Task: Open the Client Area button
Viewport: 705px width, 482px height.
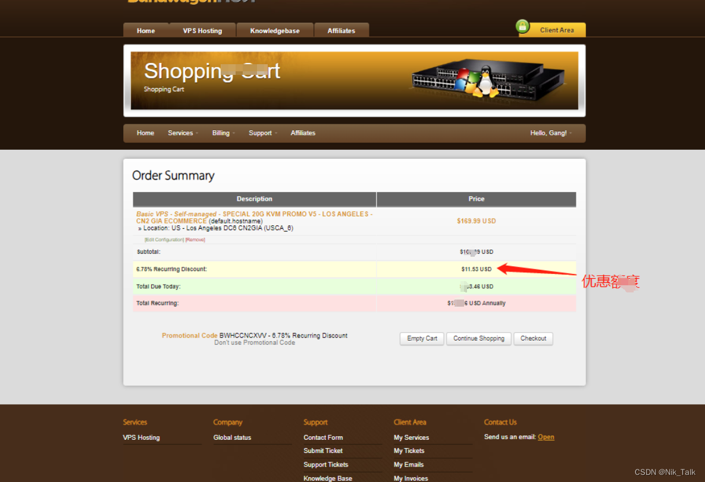Action: (x=557, y=30)
